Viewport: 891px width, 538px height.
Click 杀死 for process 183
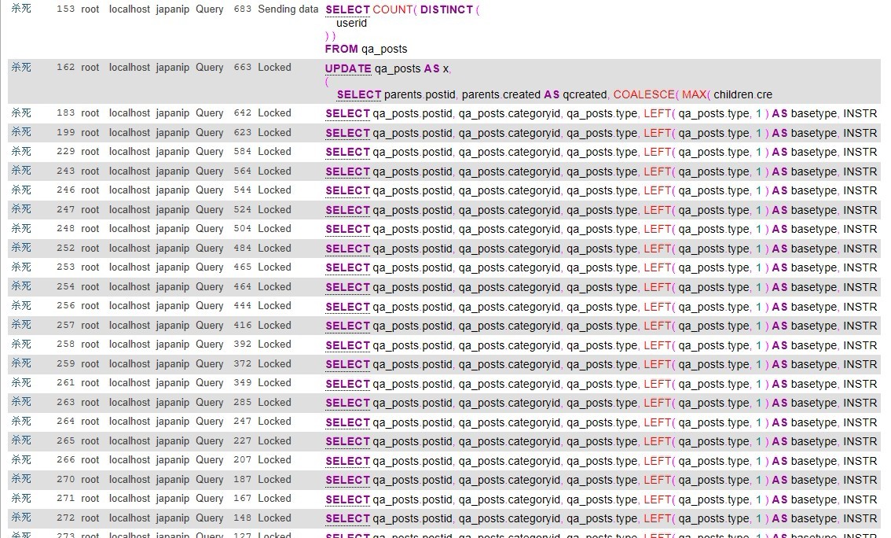pyautogui.click(x=21, y=113)
